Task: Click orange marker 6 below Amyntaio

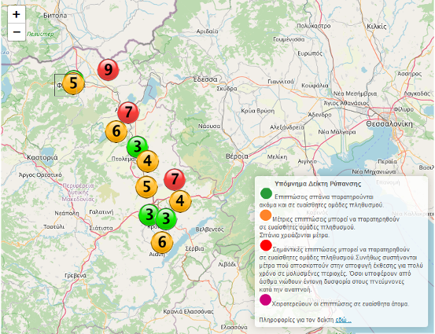Action: [x=116, y=131]
